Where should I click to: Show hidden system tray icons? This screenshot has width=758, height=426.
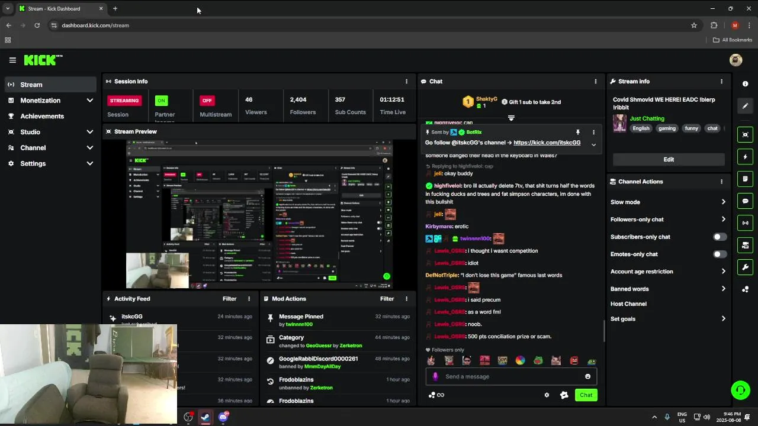654,417
